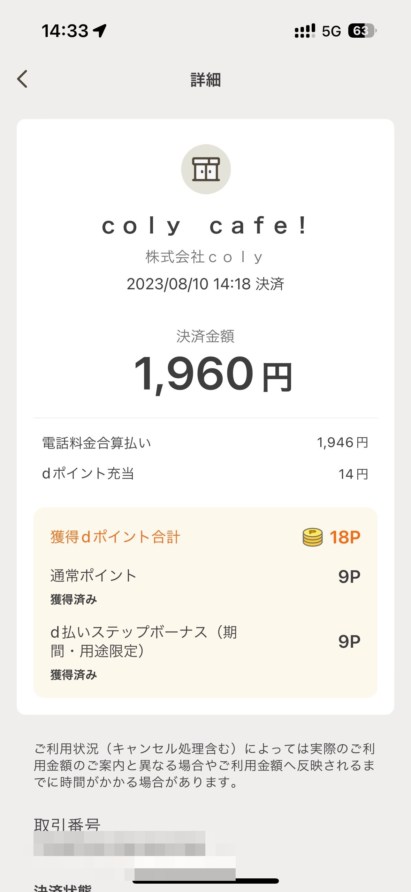411x892 pixels.
Task: Tap the 通常ポイント row
Action: (x=205, y=576)
